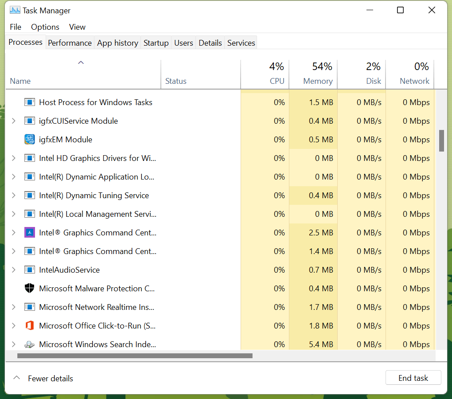Click the Intel Graphics Command Center purple icon

(x=29, y=233)
